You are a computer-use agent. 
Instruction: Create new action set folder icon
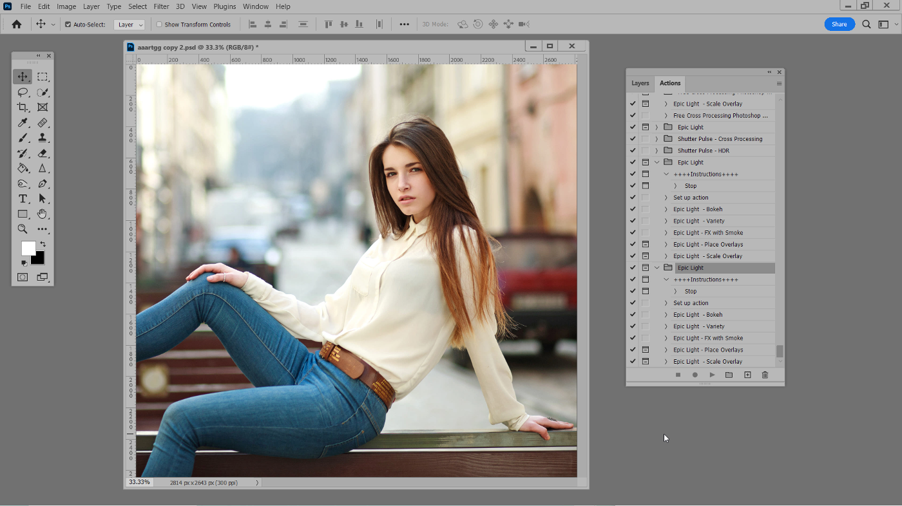pos(729,375)
